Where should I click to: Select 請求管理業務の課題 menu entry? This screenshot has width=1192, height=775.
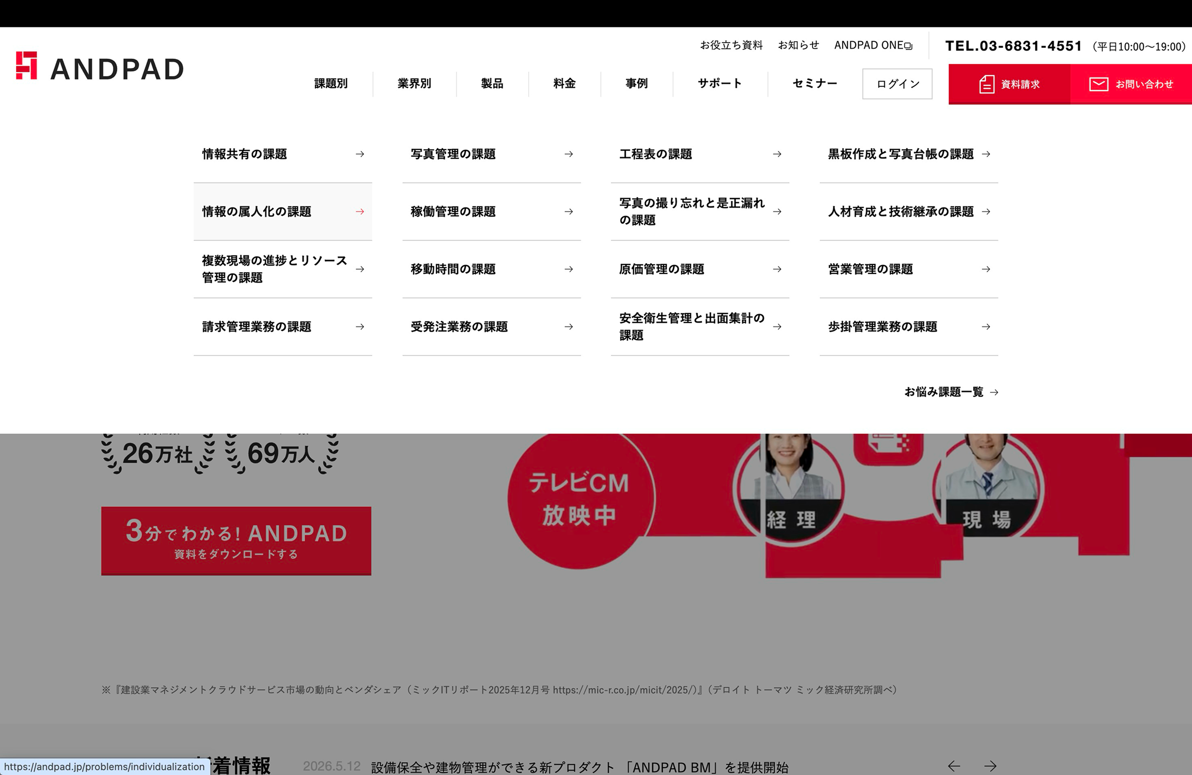point(282,327)
